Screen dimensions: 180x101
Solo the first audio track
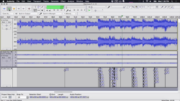9,22
